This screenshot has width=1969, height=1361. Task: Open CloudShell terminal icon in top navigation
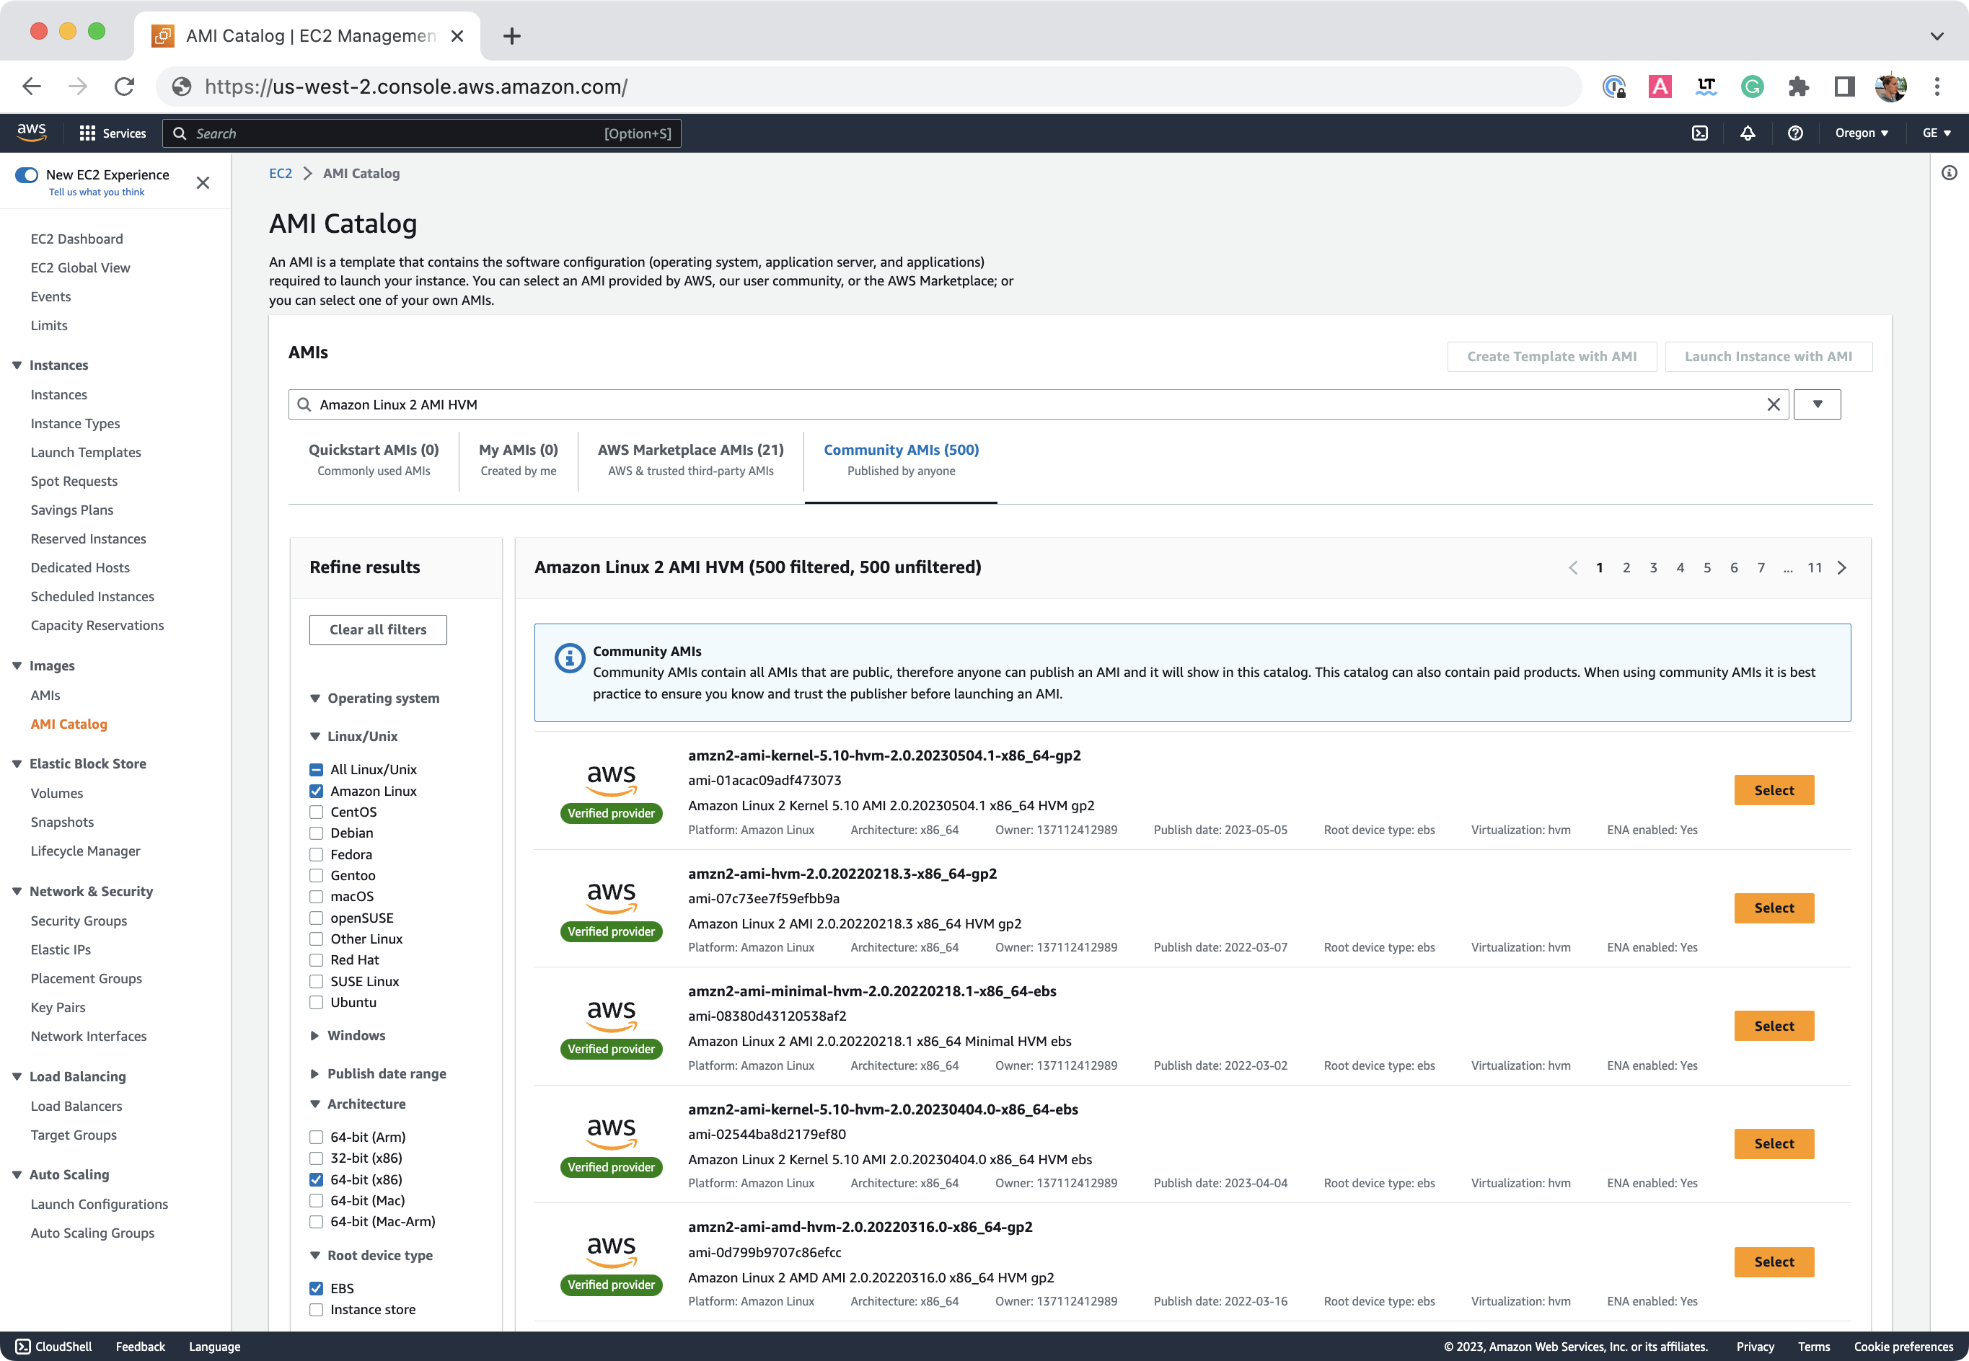click(x=1699, y=133)
